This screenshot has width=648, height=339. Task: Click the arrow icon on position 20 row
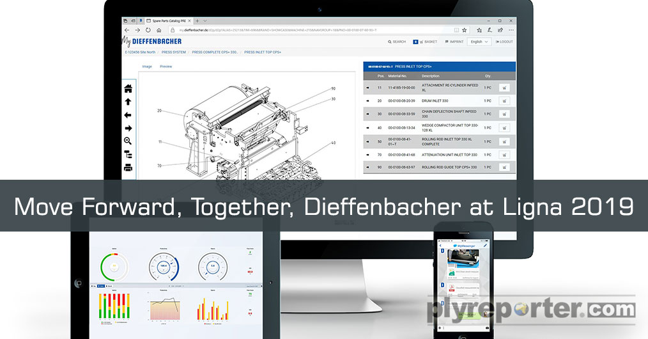[368, 101]
